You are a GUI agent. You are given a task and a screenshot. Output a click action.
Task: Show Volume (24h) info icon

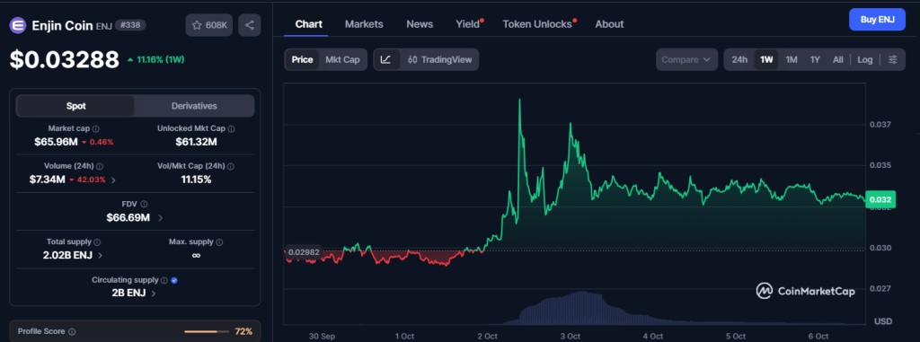[100, 167]
